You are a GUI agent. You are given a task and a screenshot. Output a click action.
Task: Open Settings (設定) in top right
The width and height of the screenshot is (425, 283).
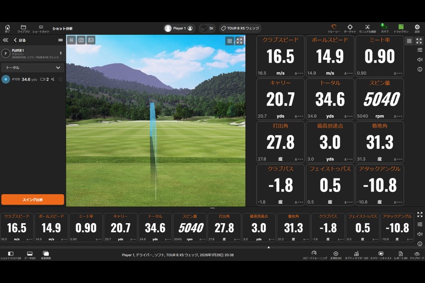tap(417, 28)
